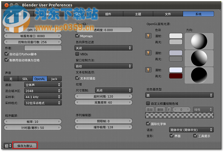Screen dimensions: 224x152
Task: Toggle 制表符自动转换为空格 checkbox
Action: pos(6,60)
